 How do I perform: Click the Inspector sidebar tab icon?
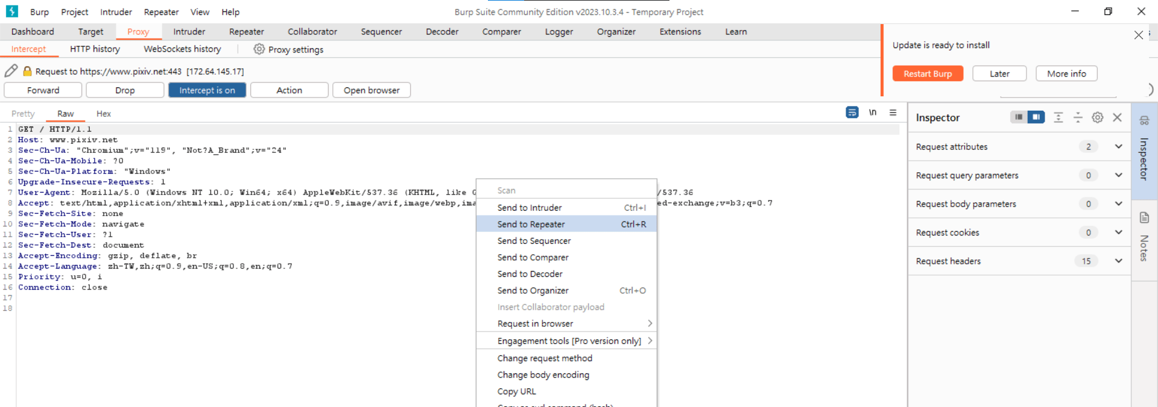pyautogui.click(x=1144, y=121)
